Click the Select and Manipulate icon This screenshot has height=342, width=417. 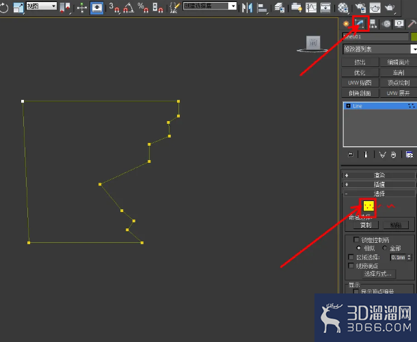(81, 8)
